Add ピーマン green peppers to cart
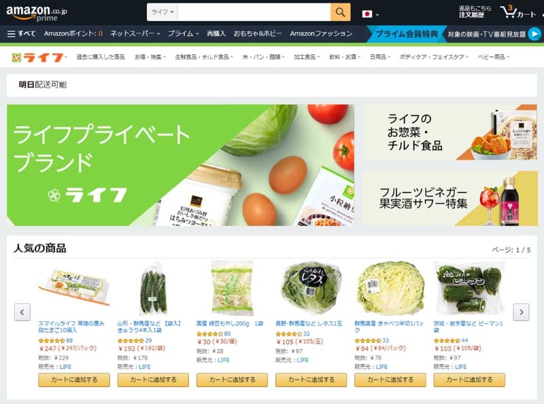 click(469, 380)
